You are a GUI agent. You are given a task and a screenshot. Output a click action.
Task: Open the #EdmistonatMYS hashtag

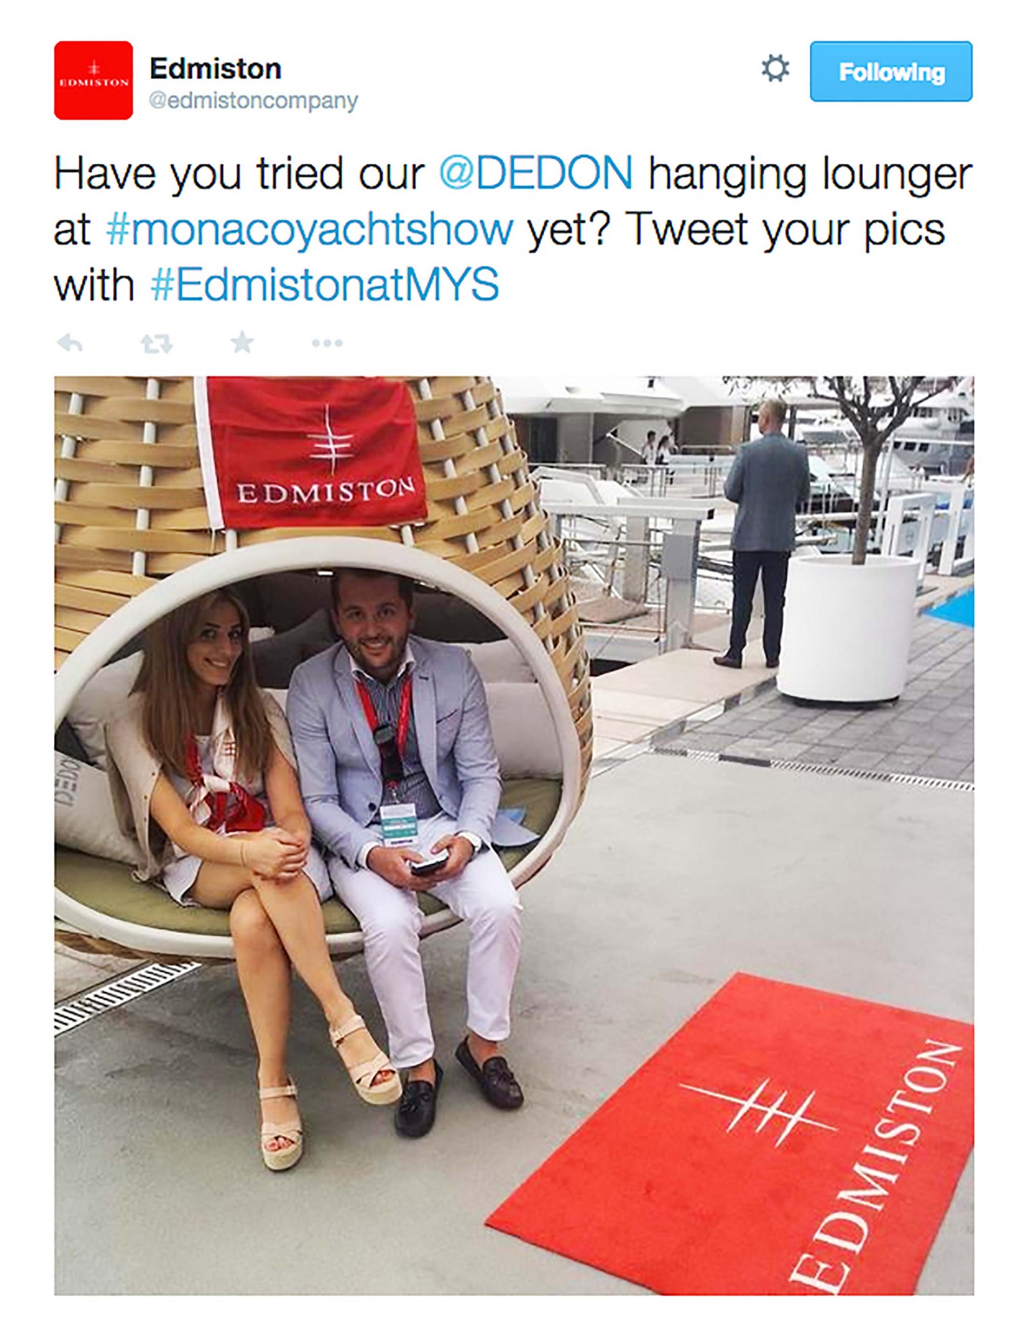(x=325, y=285)
